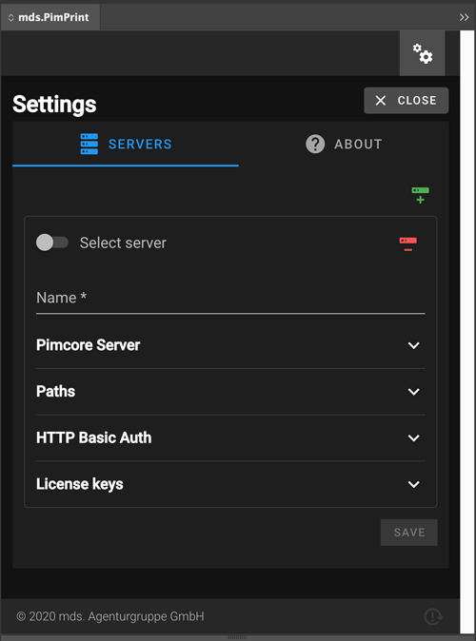Viewport: 476px width, 641px height.
Task: Switch to the Servers tab
Action: click(x=126, y=145)
